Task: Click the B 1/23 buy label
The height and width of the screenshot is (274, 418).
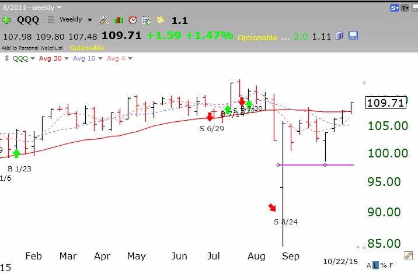Action: (19, 169)
